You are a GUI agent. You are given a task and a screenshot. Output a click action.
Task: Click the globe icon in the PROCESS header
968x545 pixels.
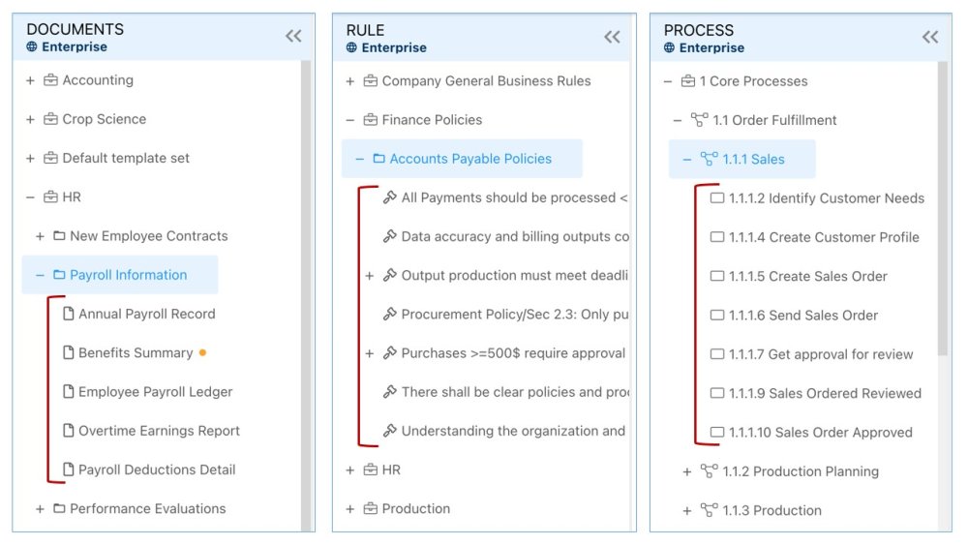click(x=670, y=47)
